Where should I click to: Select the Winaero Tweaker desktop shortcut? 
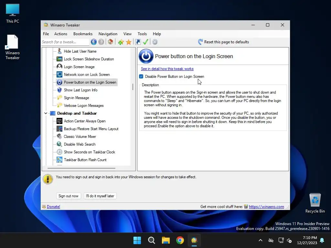coord(13,47)
